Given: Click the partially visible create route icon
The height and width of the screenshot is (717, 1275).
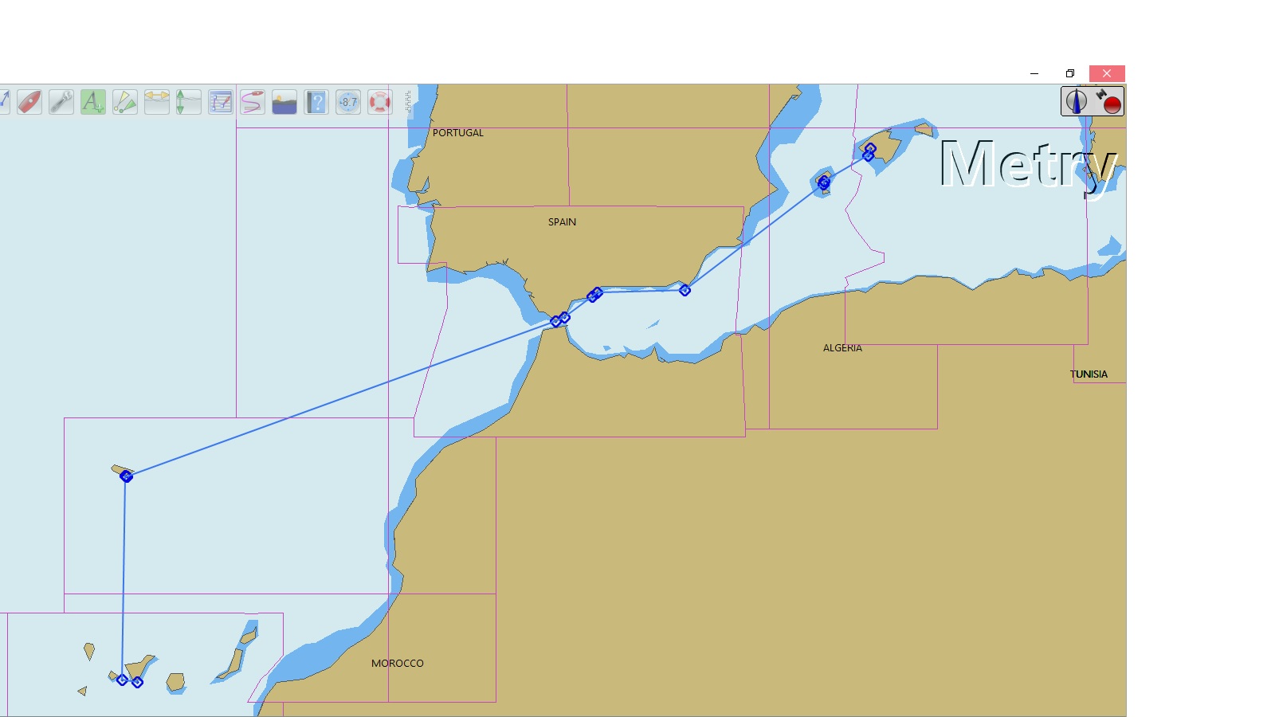Looking at the screenshot, I should tap(5, 102).
